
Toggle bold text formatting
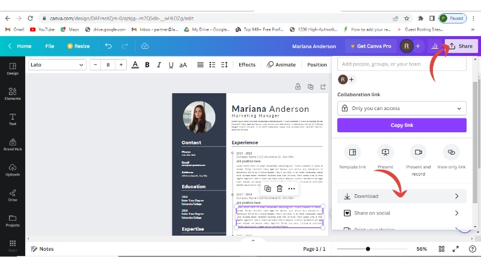[147, 65]
